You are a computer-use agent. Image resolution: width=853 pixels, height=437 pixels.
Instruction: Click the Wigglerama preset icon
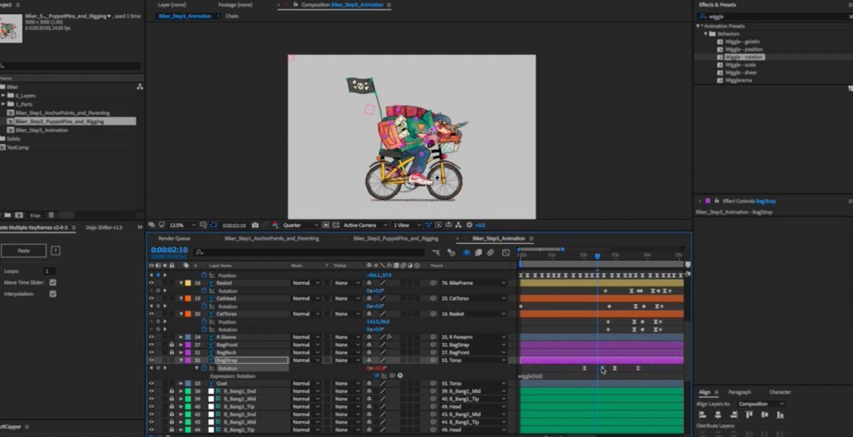(x=720, y=81)
